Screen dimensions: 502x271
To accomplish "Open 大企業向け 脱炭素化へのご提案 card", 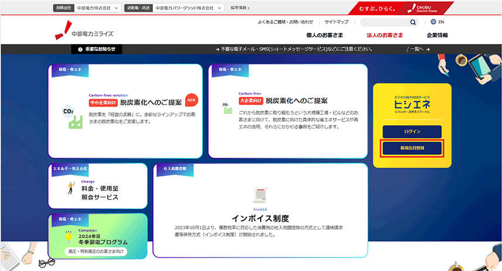I will coord(288,111).
